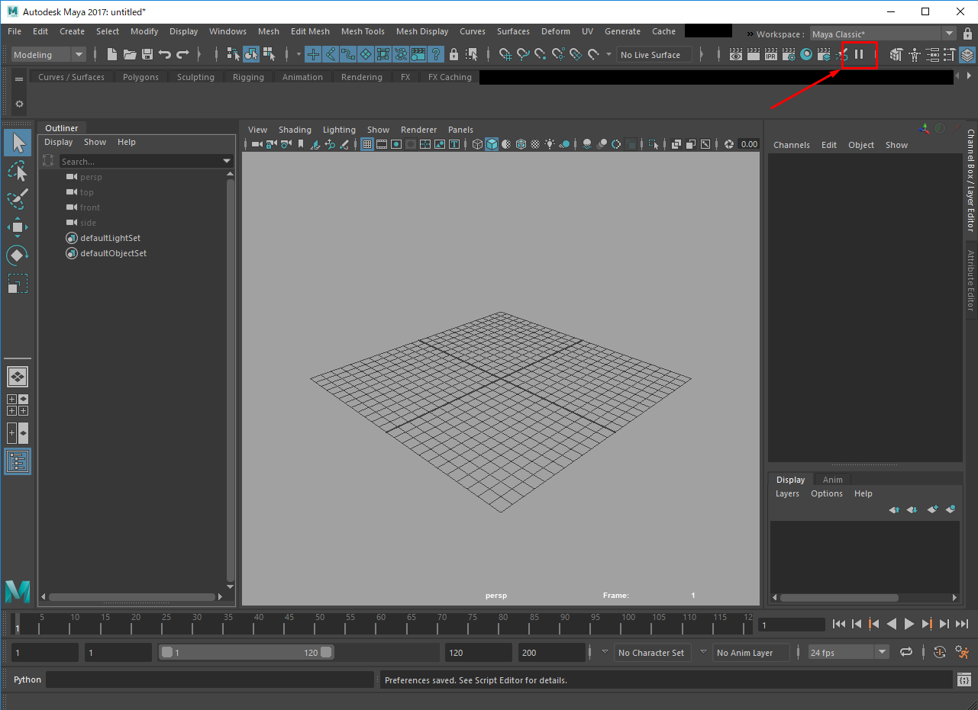The image size is (978, 710).
Task: Toggle Snap to points magnet icon
Action: coord(541,54)
